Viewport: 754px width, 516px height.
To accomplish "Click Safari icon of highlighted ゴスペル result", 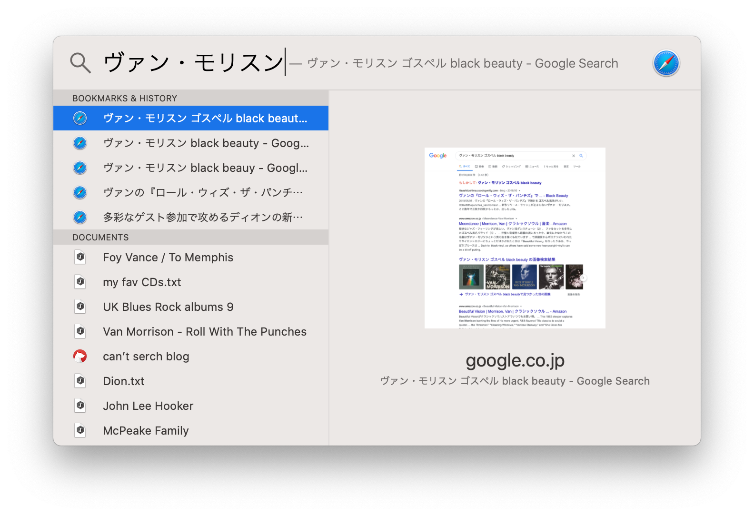I will pyautogui.click(x=80, y=118).
